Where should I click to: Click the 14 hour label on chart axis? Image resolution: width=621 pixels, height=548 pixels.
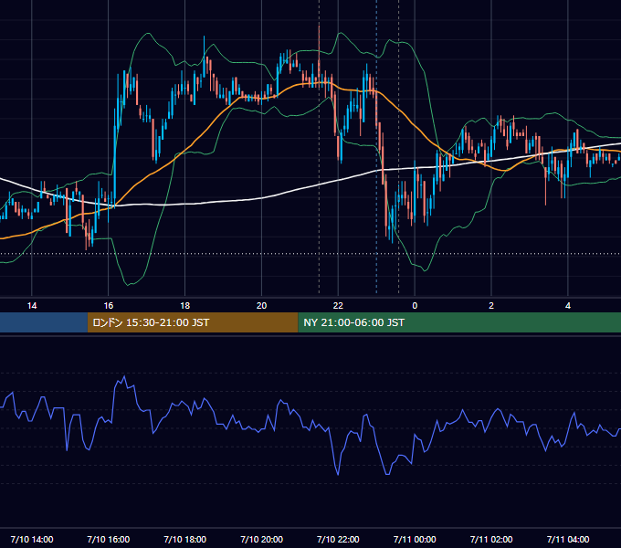(x=32, y=306)
